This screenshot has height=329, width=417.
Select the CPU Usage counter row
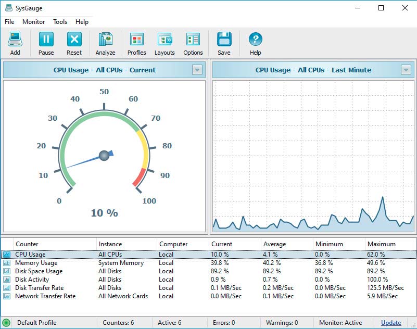208,255
